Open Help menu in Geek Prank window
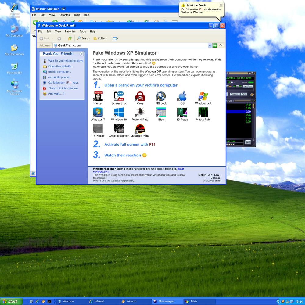The height and width of the screenshot is (305, 305). (x=93, y=31)
